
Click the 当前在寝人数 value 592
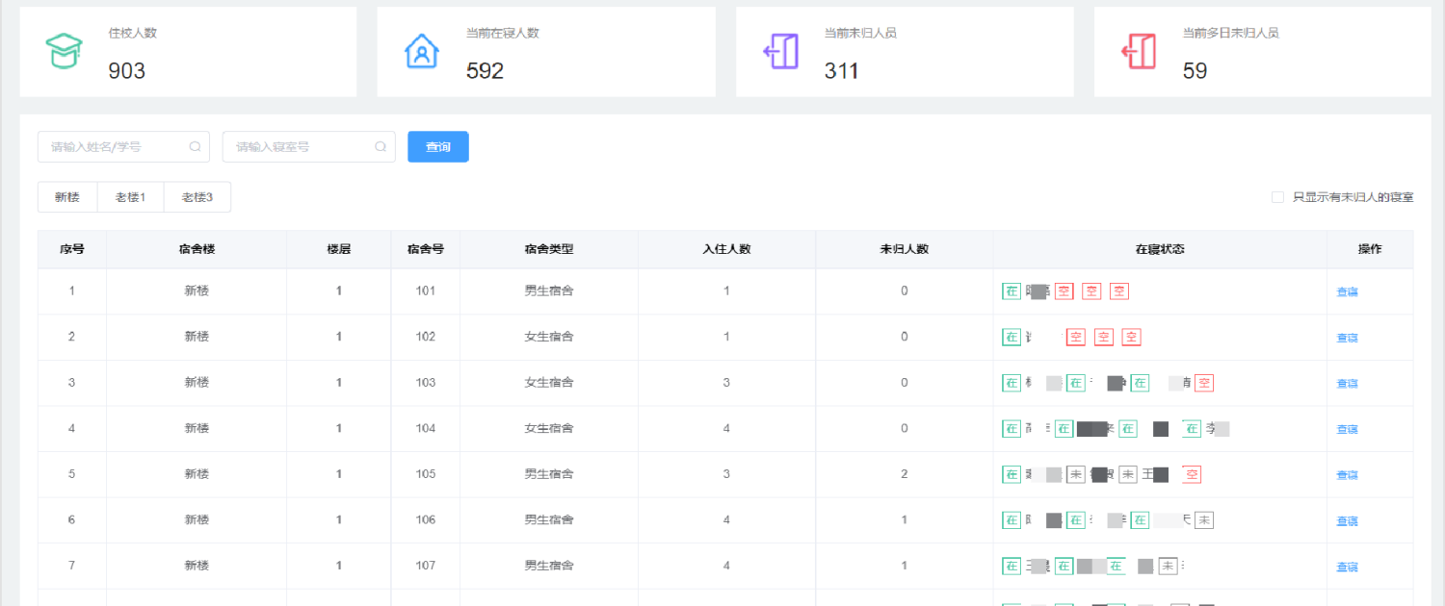486,70
